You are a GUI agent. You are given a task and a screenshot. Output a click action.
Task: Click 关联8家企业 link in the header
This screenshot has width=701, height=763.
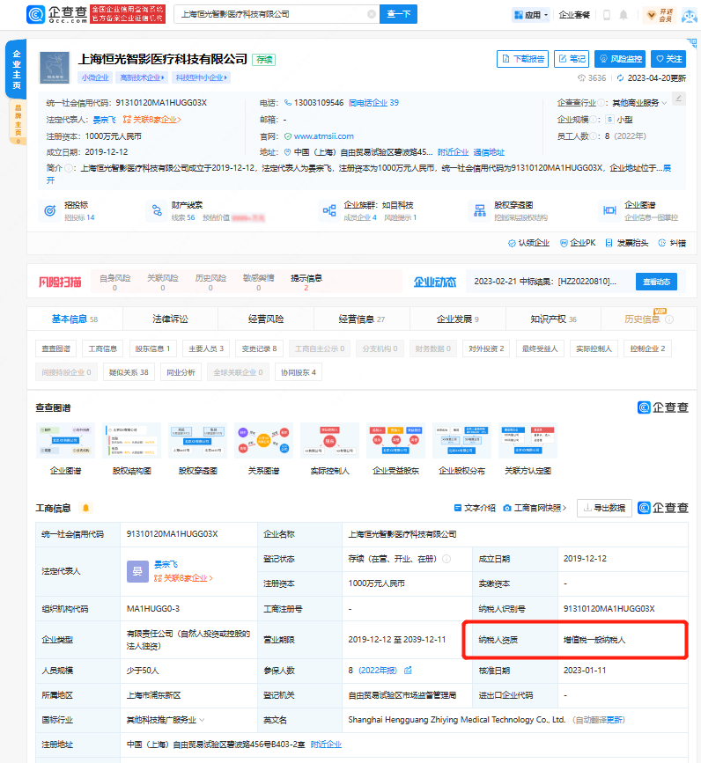pos(151,120)
